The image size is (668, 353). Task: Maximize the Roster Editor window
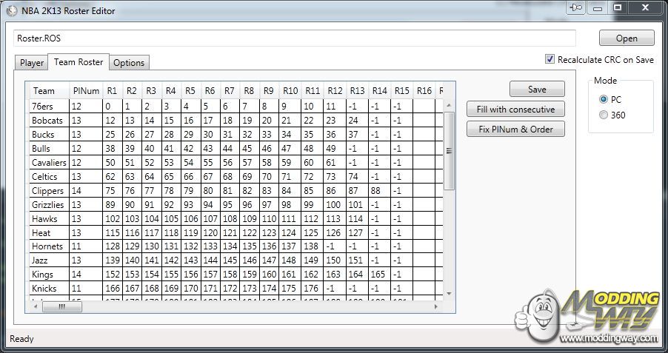click(x=618, y=7)
